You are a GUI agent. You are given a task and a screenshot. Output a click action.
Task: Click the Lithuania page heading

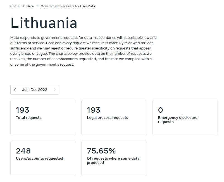point(44,23)
